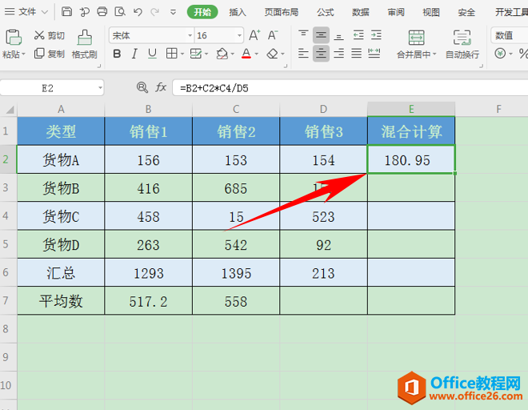The width and height of the screenshot is (528, 410).
Task: Switch to 数据 tab
Action: 361,13
